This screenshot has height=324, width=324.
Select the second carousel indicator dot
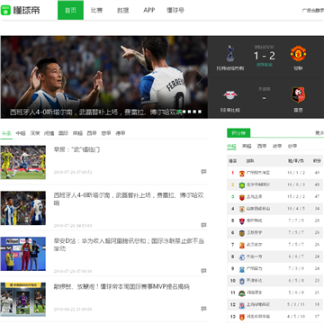[184, 112]
